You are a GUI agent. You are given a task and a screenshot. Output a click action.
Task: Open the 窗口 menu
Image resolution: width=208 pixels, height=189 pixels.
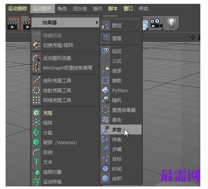pyautogui.click(x=128, y=9)
